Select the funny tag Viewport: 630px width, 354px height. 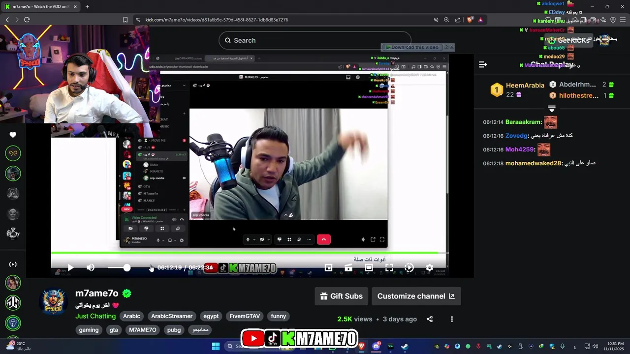(278, 316)
